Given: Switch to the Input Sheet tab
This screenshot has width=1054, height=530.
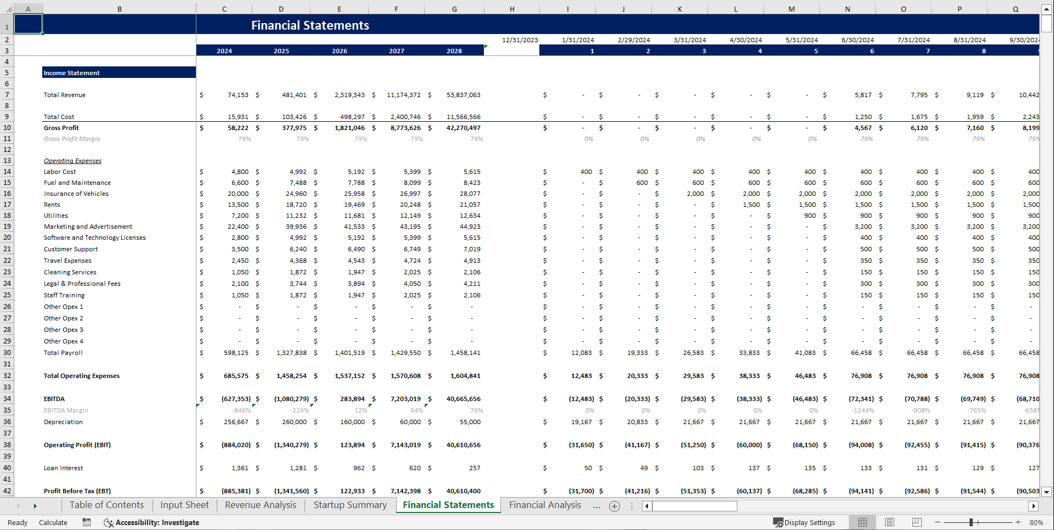Looking at the screenshot, I should 184,505.
